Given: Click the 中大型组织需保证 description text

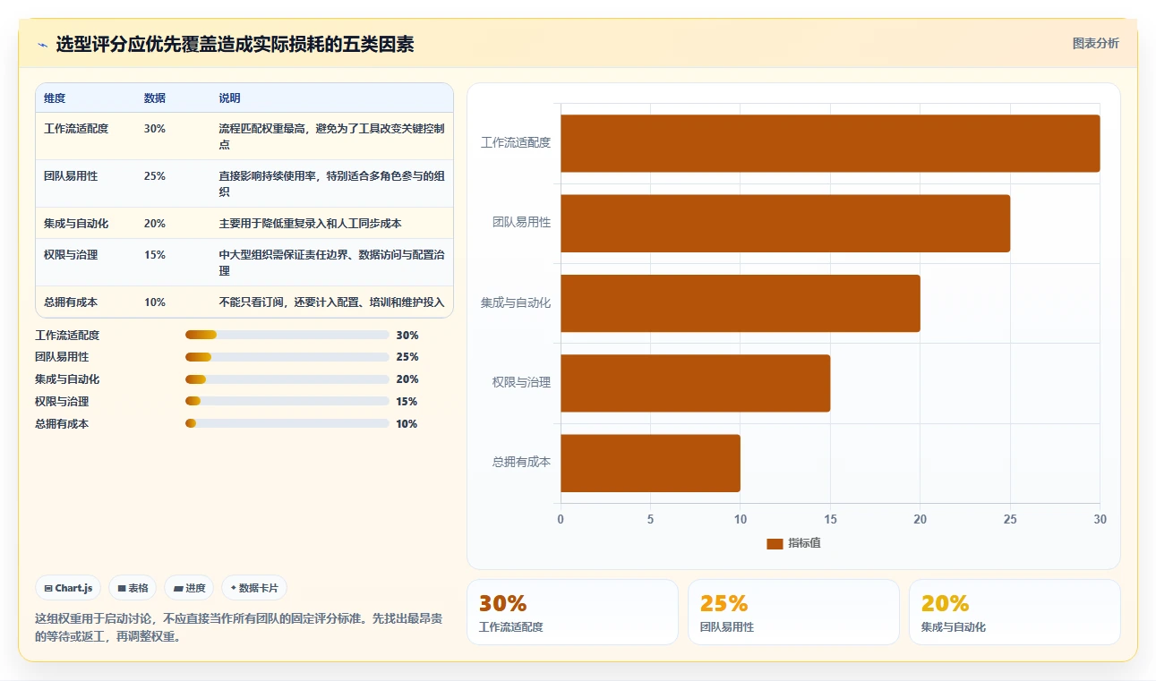Looking at the screenshot, I should pyautogui.click(x=331, y=262).
